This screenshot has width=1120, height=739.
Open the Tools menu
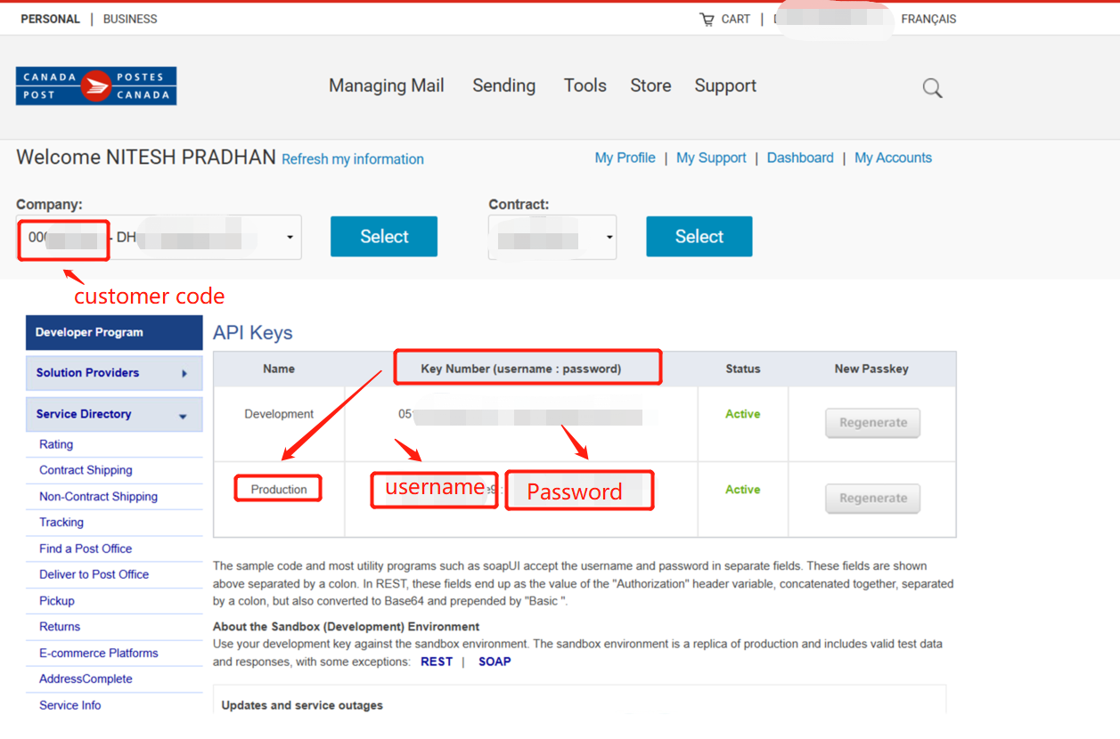tap(585, 85)
